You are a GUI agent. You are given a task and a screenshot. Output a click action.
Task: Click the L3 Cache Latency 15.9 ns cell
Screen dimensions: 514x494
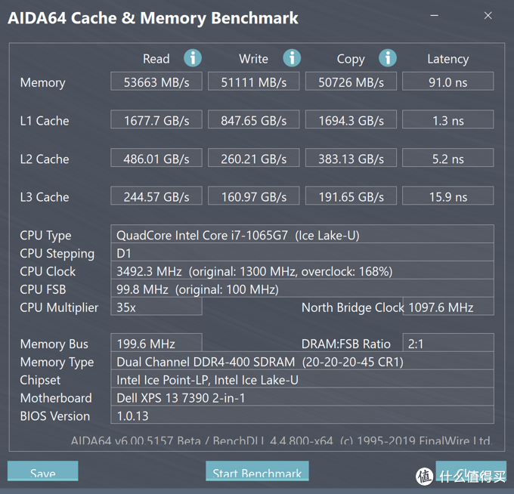(447, 196)
